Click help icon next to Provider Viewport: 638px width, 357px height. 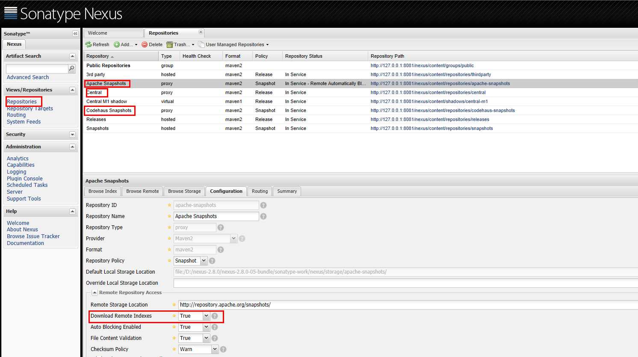point(242,239)
